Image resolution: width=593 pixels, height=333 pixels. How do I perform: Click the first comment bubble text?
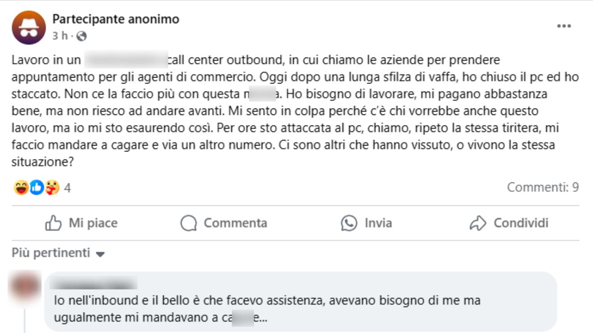(x=267, y=309)
